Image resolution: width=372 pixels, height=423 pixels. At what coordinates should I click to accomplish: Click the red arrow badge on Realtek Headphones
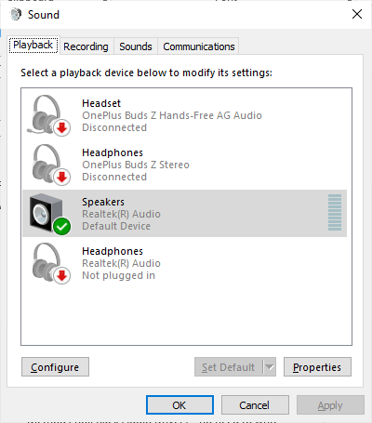tap(62, 275)
